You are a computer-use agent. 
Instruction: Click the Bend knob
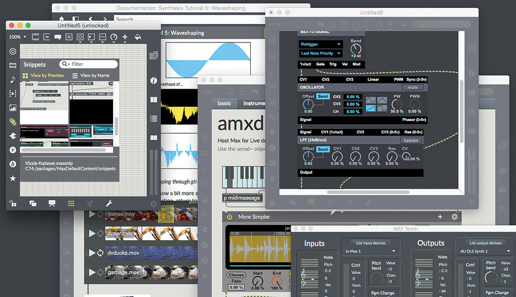356,48
